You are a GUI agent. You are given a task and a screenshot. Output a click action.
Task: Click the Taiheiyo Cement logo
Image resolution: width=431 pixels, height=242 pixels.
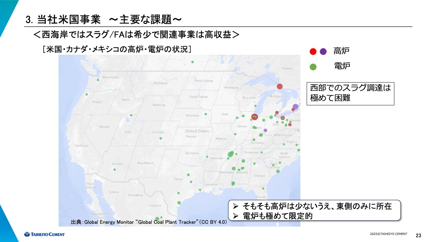(44, 234)
